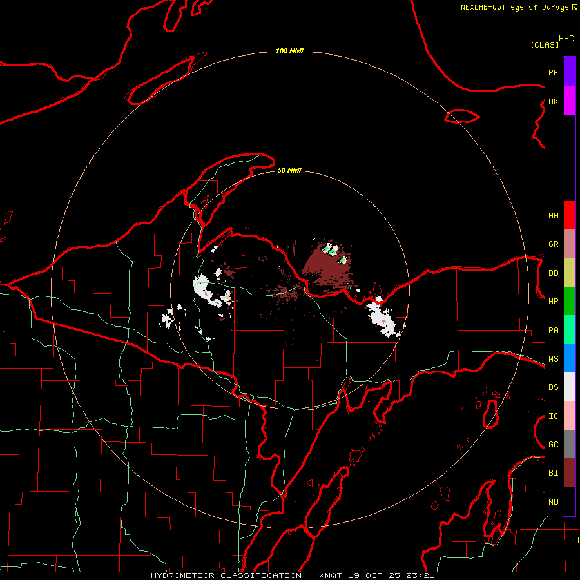This screenshot has height=580, width=580.
Task: Click the HR legend label
Action: [x=553, y=302]
